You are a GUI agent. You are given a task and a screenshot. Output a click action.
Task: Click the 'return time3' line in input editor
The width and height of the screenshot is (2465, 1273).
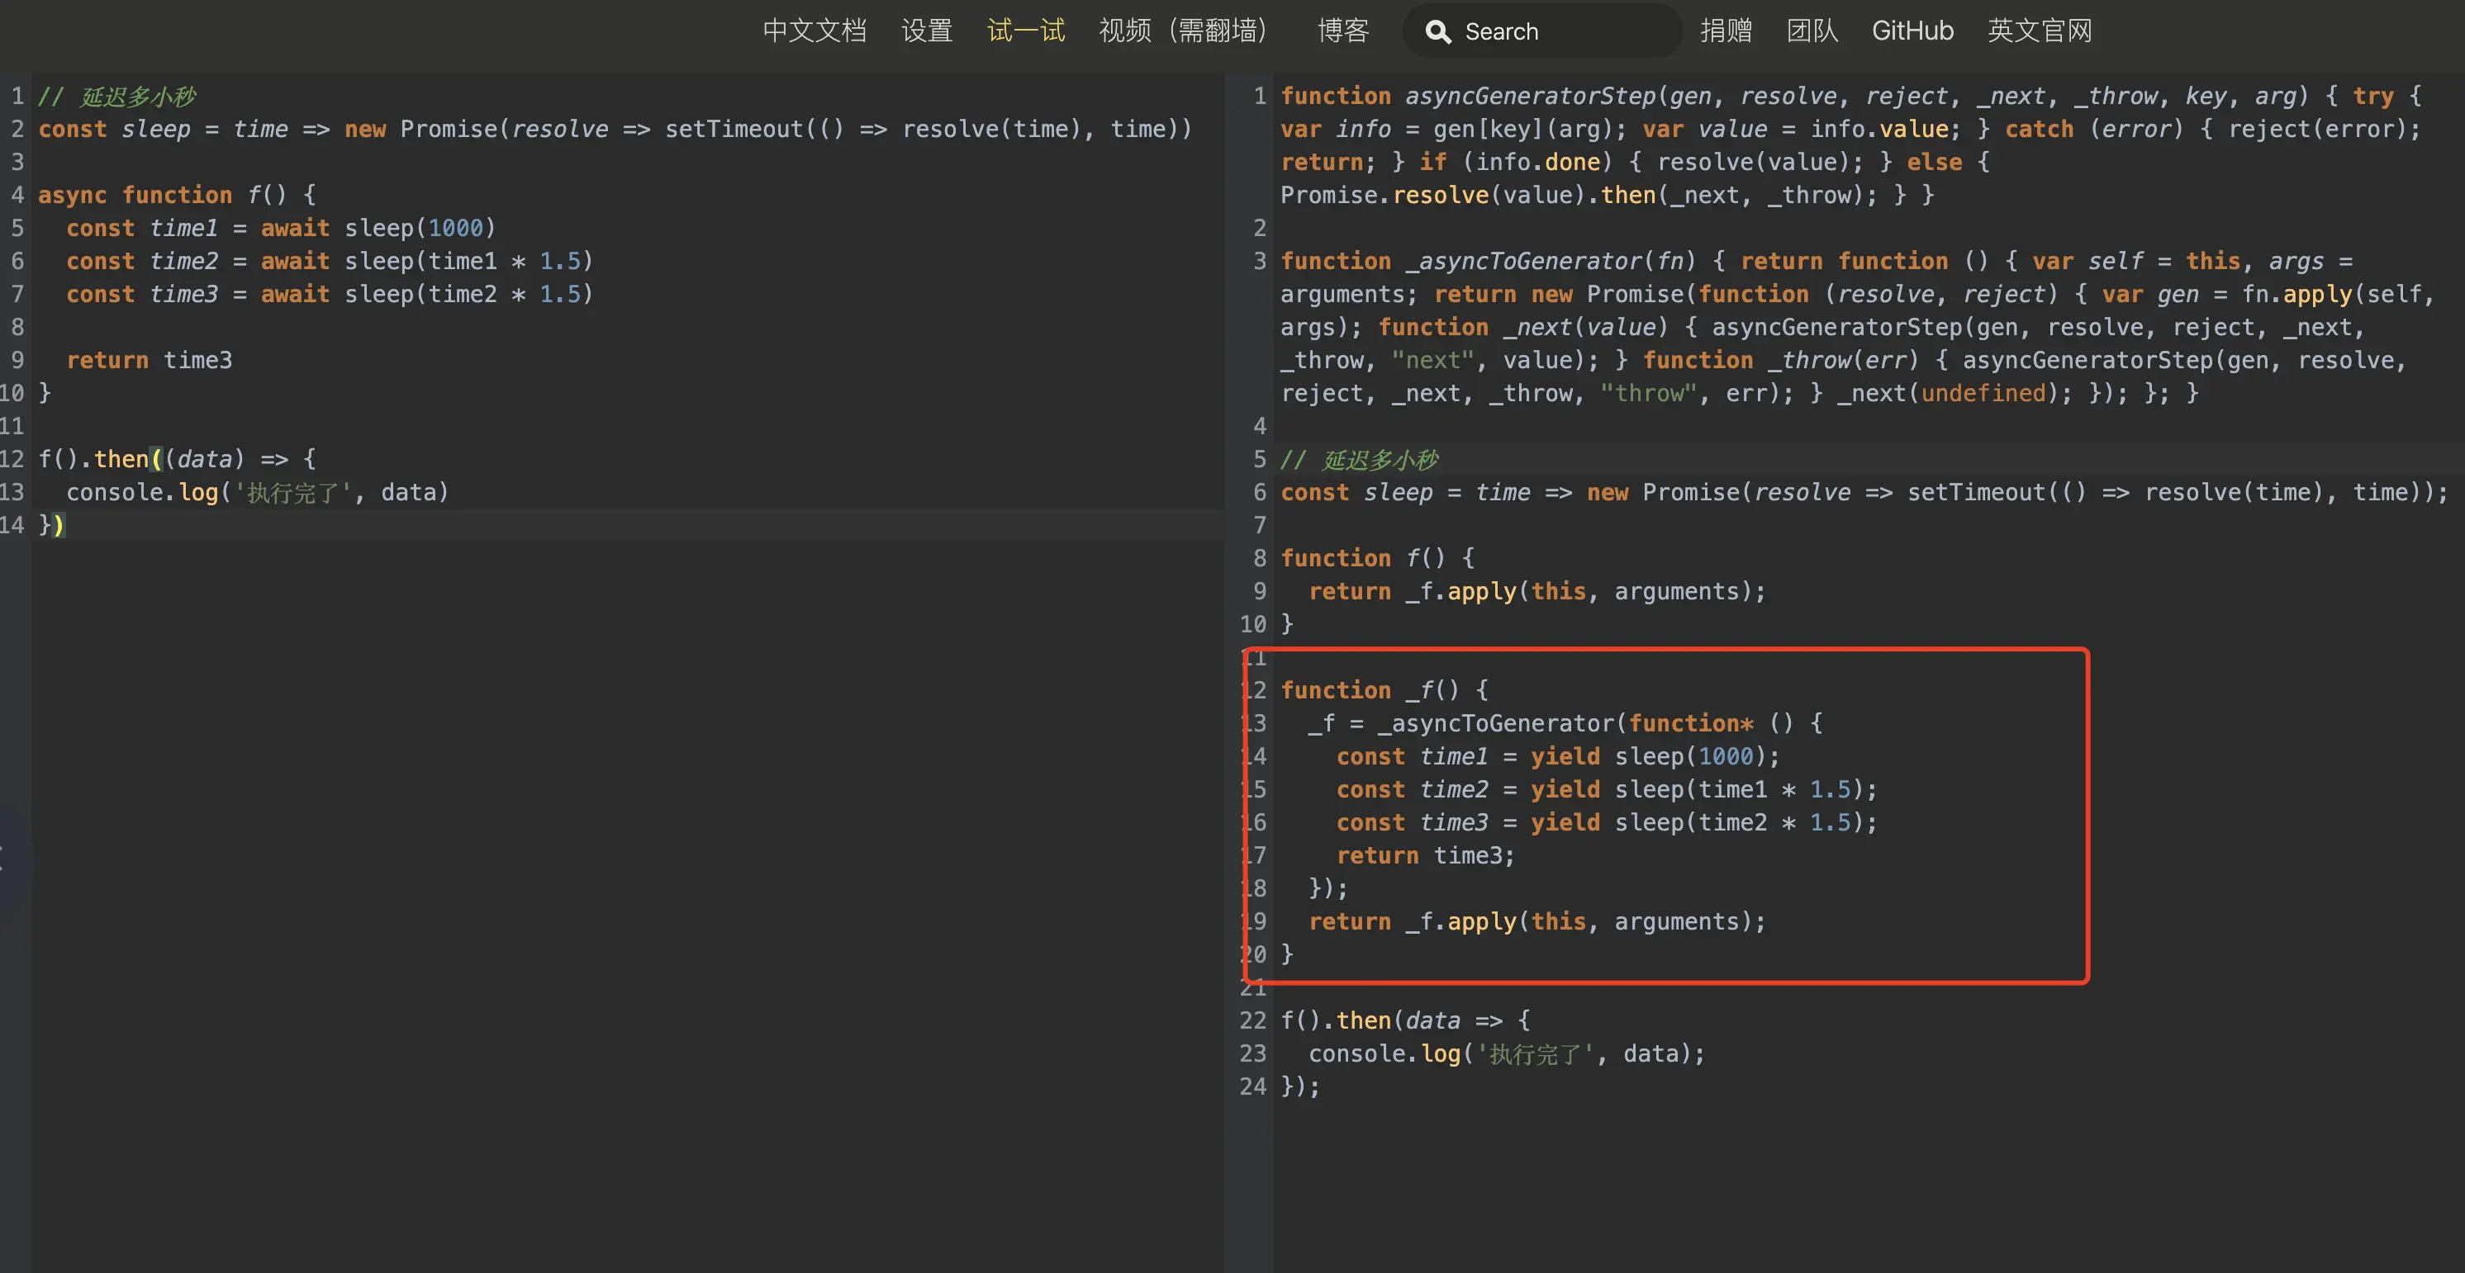[150, 361]
